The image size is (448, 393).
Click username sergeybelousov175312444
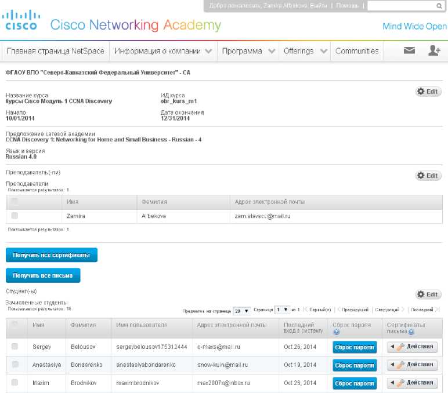tap(151, 347)
